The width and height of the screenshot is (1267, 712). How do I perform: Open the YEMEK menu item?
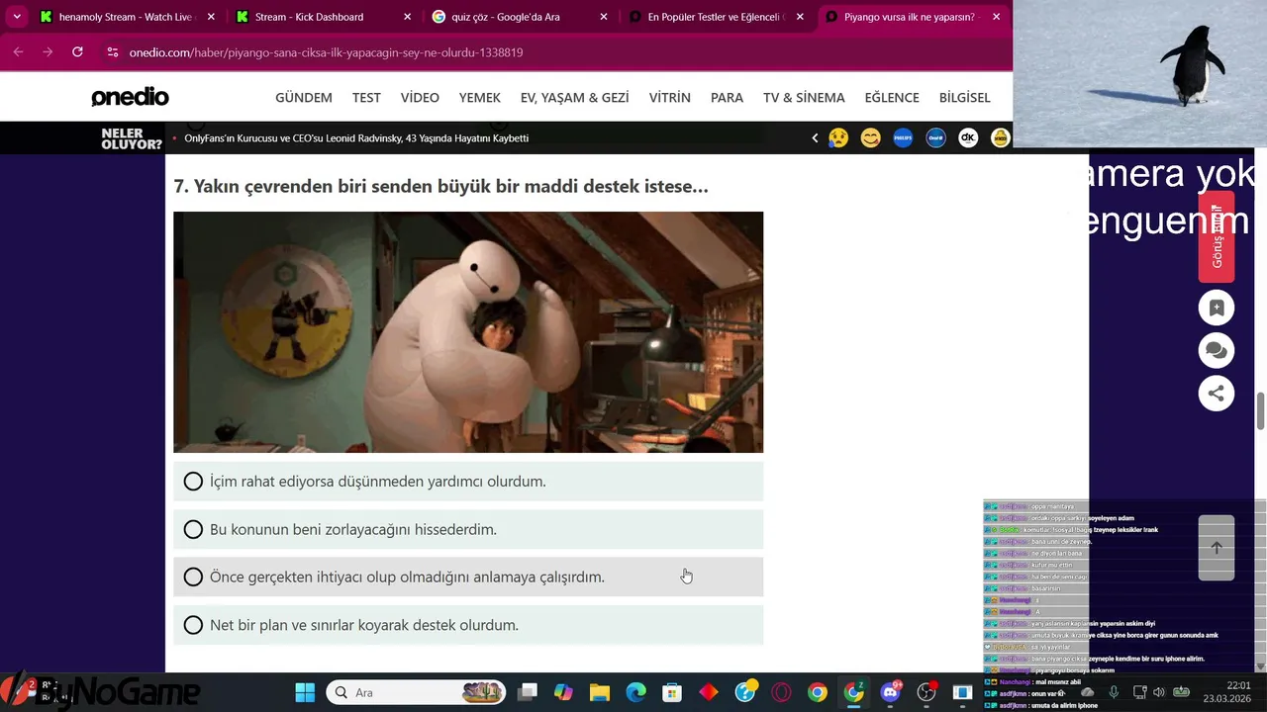click(480, 97)
